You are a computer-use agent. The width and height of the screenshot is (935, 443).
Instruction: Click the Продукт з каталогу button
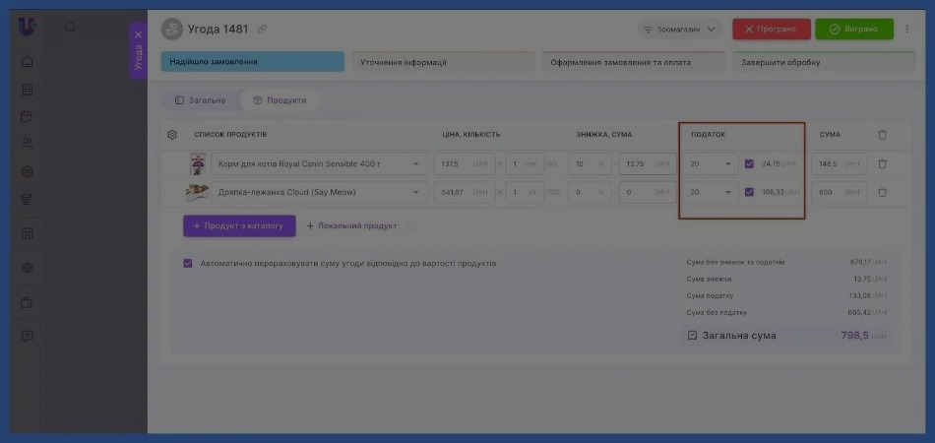(x=239, y=225)
